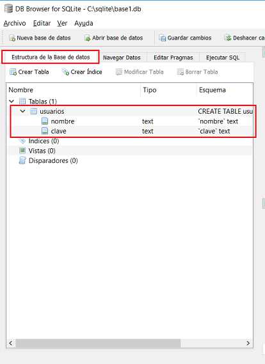The height and width of the screenshot is (364, 265).
Task: Click the horizontal scrollbar right arrow
Action: pos(248,343)
